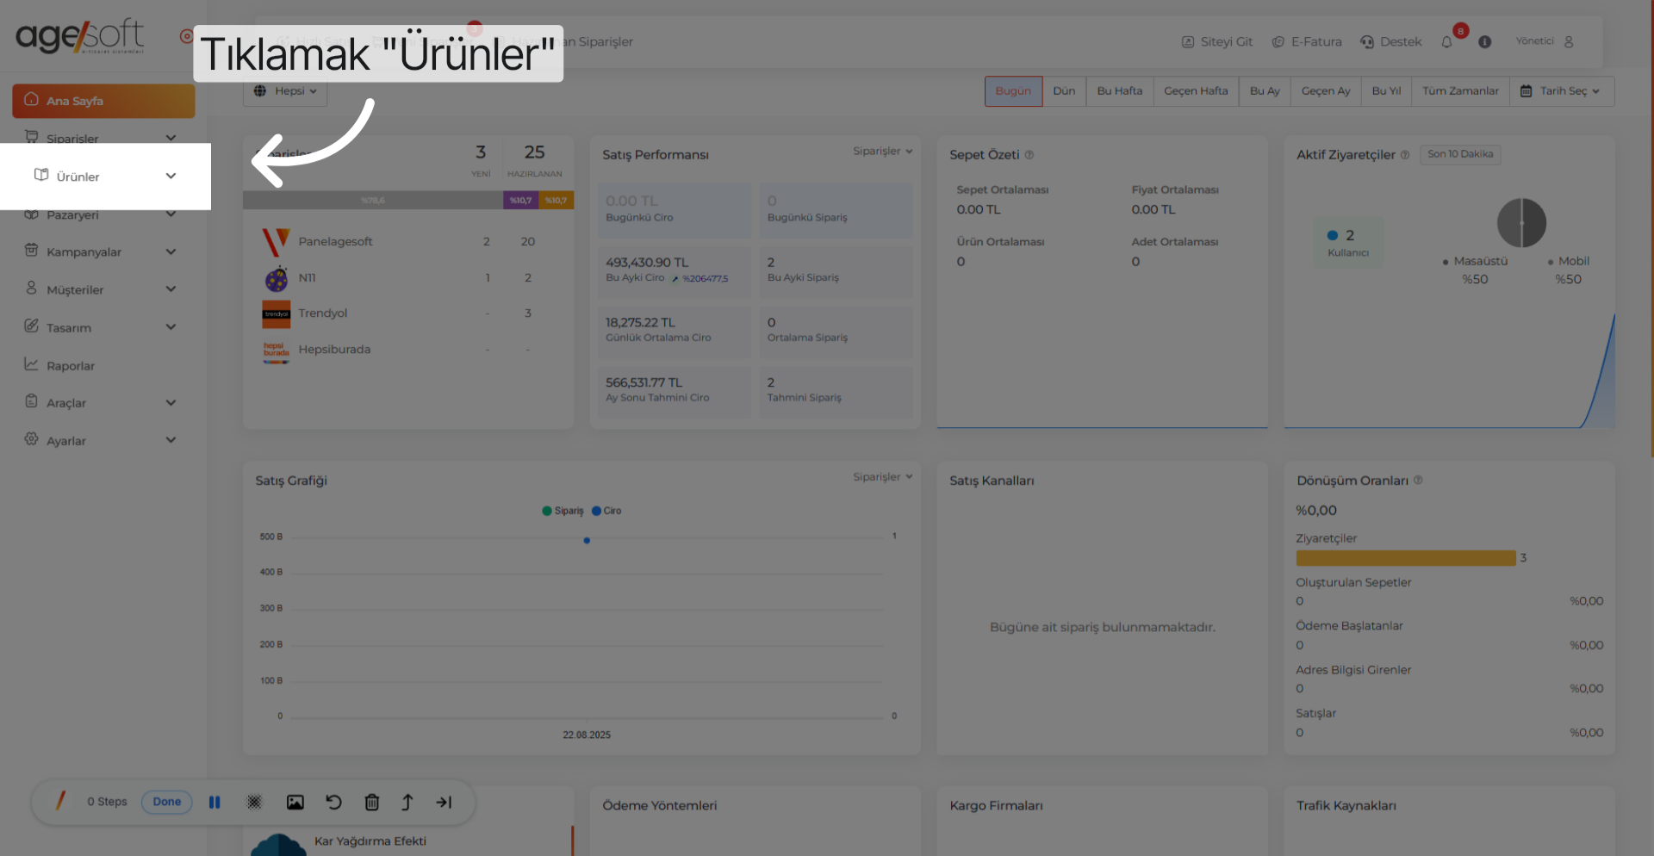The image size is (1654, 856).
Task: Expand the Pazaryeri sidebar menu
Action: (x=102, y=214)
